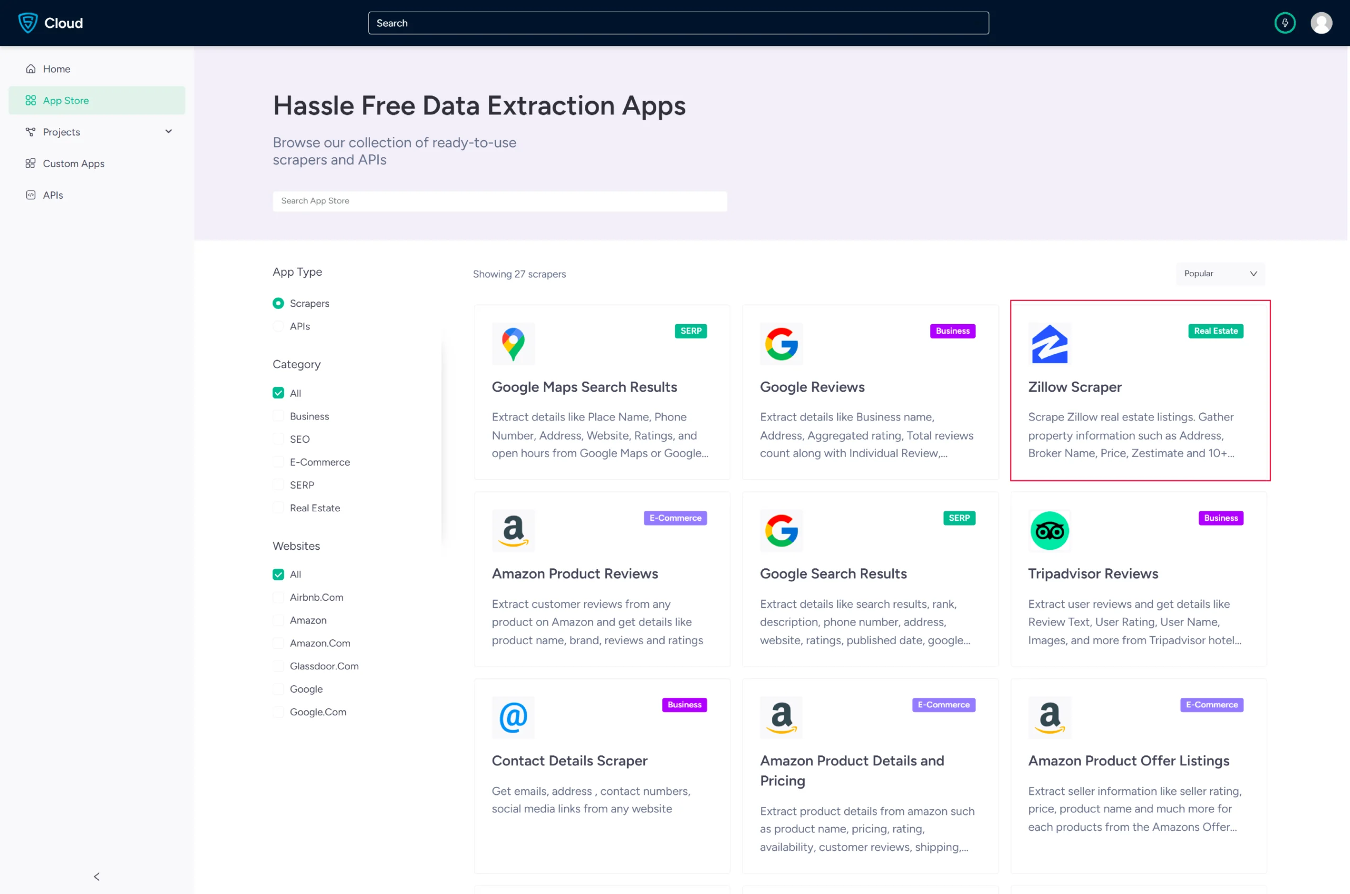Click the Business tag on Tripadvisor card

coord(1220,518)
